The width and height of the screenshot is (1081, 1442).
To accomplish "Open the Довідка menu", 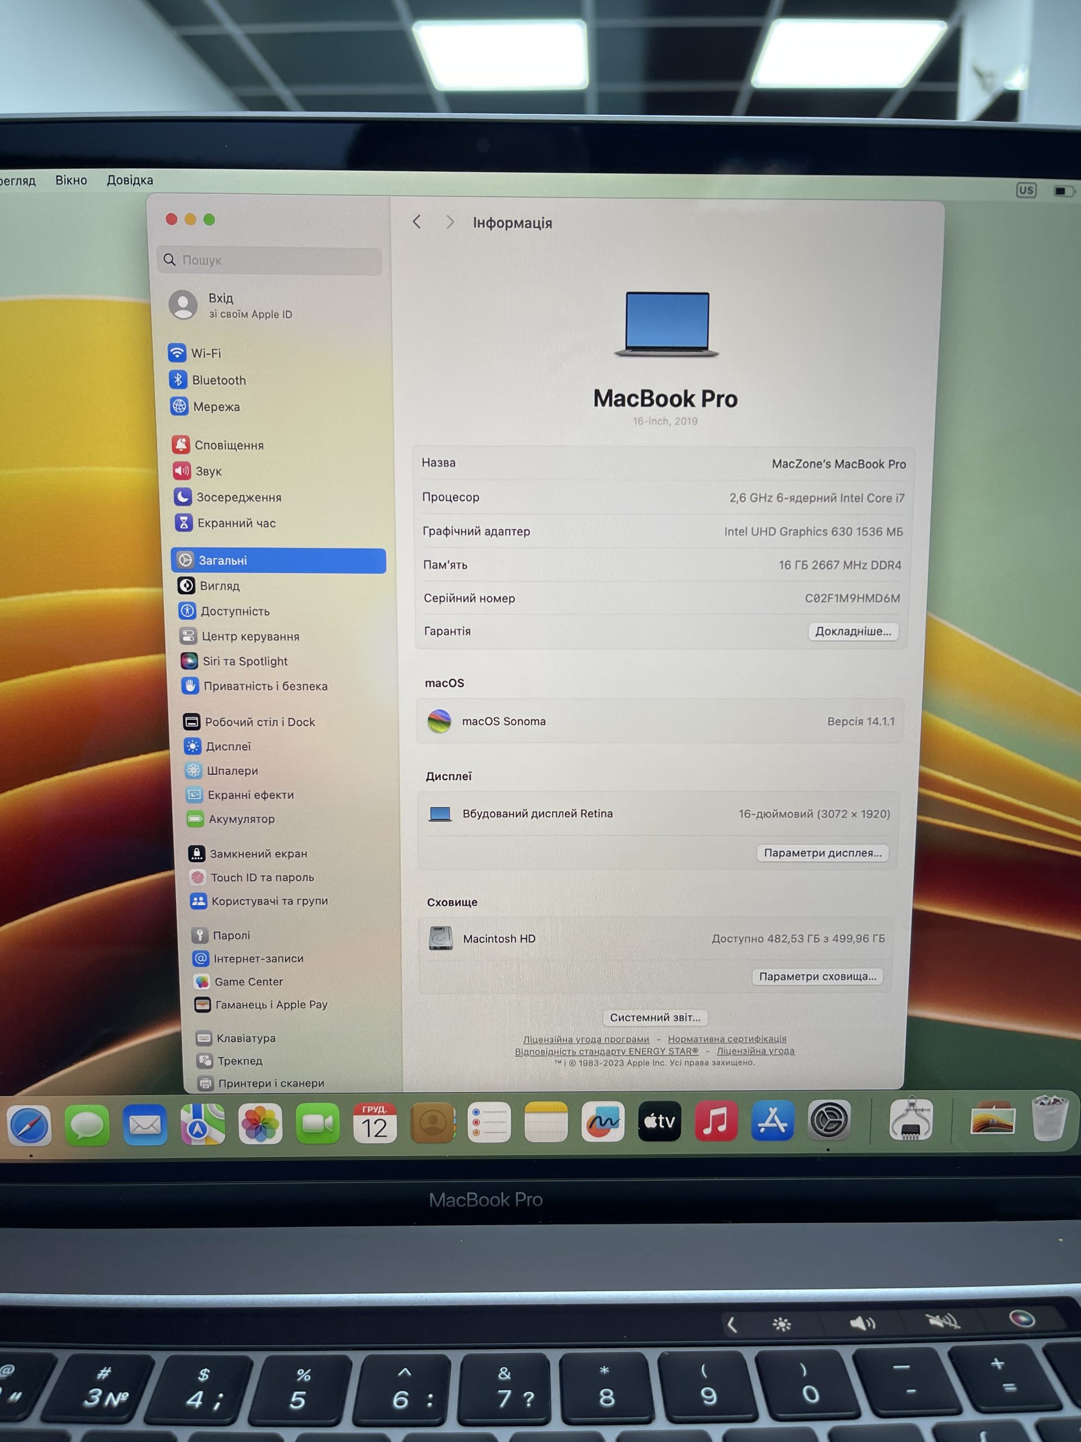I will click(x=129, y=180).
